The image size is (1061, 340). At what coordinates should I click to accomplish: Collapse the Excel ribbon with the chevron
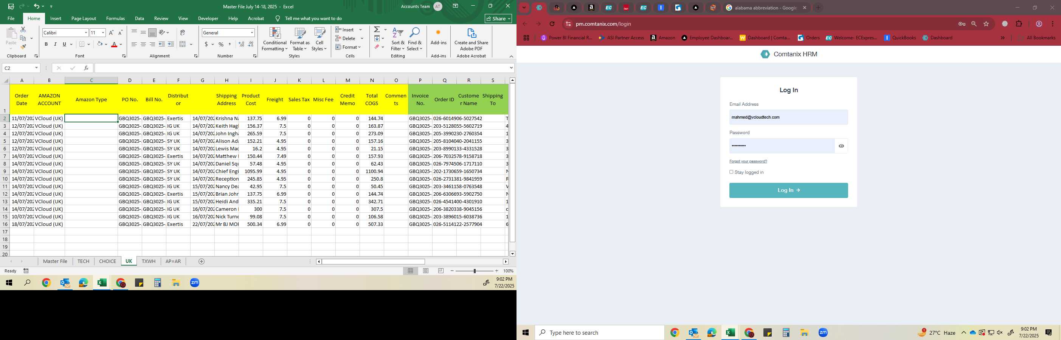coord(511,56)
